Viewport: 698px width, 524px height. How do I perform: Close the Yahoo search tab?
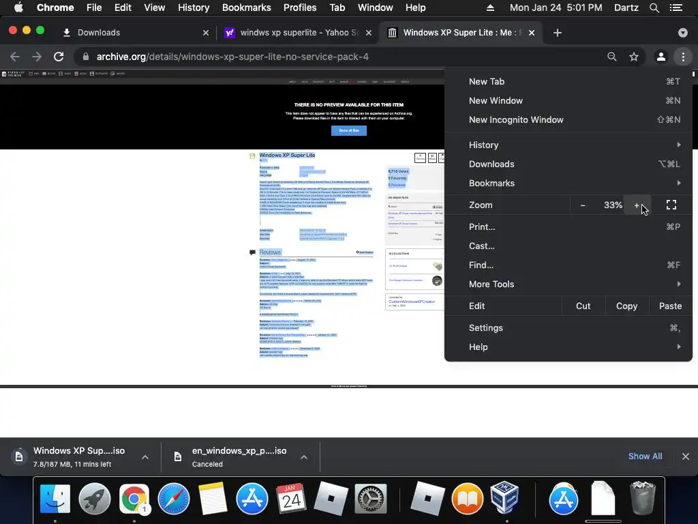(x=369, y=33)
